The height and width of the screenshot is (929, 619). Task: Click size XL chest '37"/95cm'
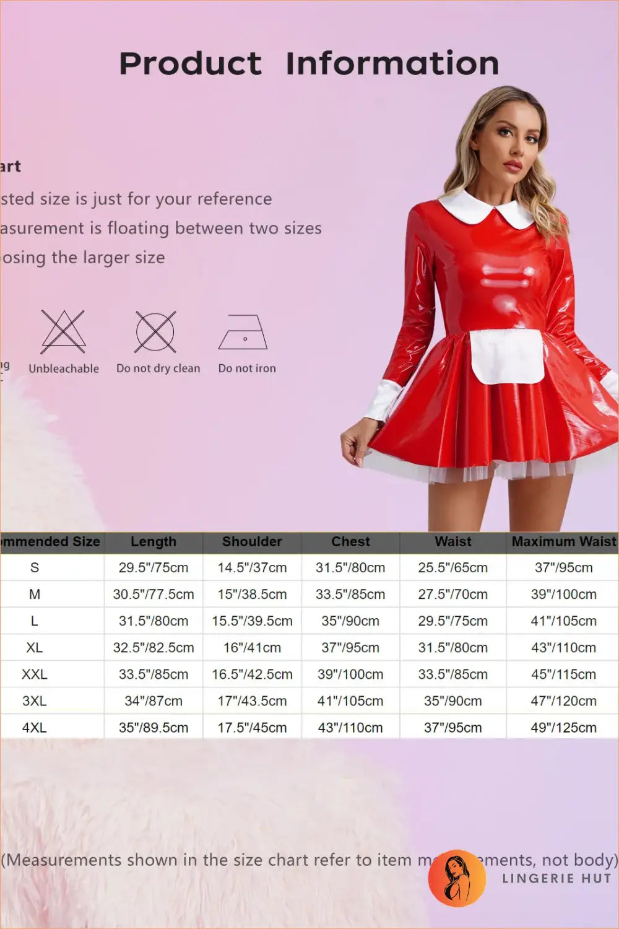coord(350,647)
